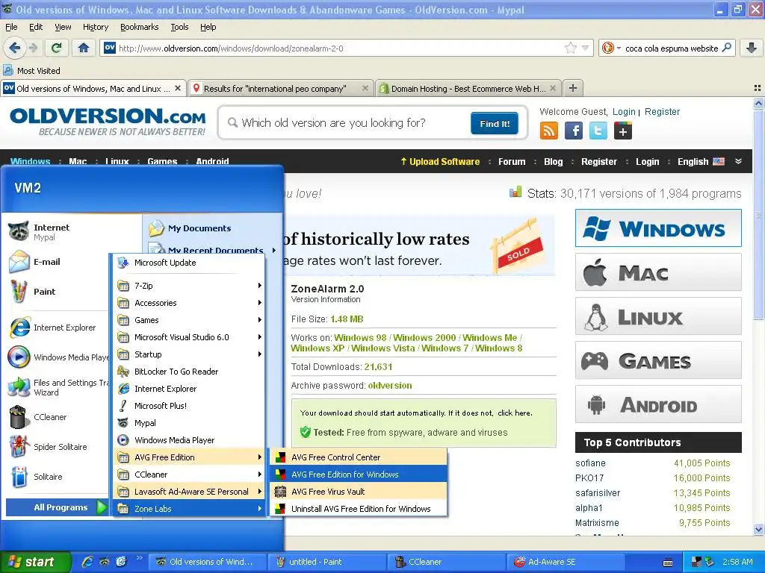Image resolution: width=765 pixels, height=573 pixels.
Task: Expand the Zone Labs folder
Action: 189,509
